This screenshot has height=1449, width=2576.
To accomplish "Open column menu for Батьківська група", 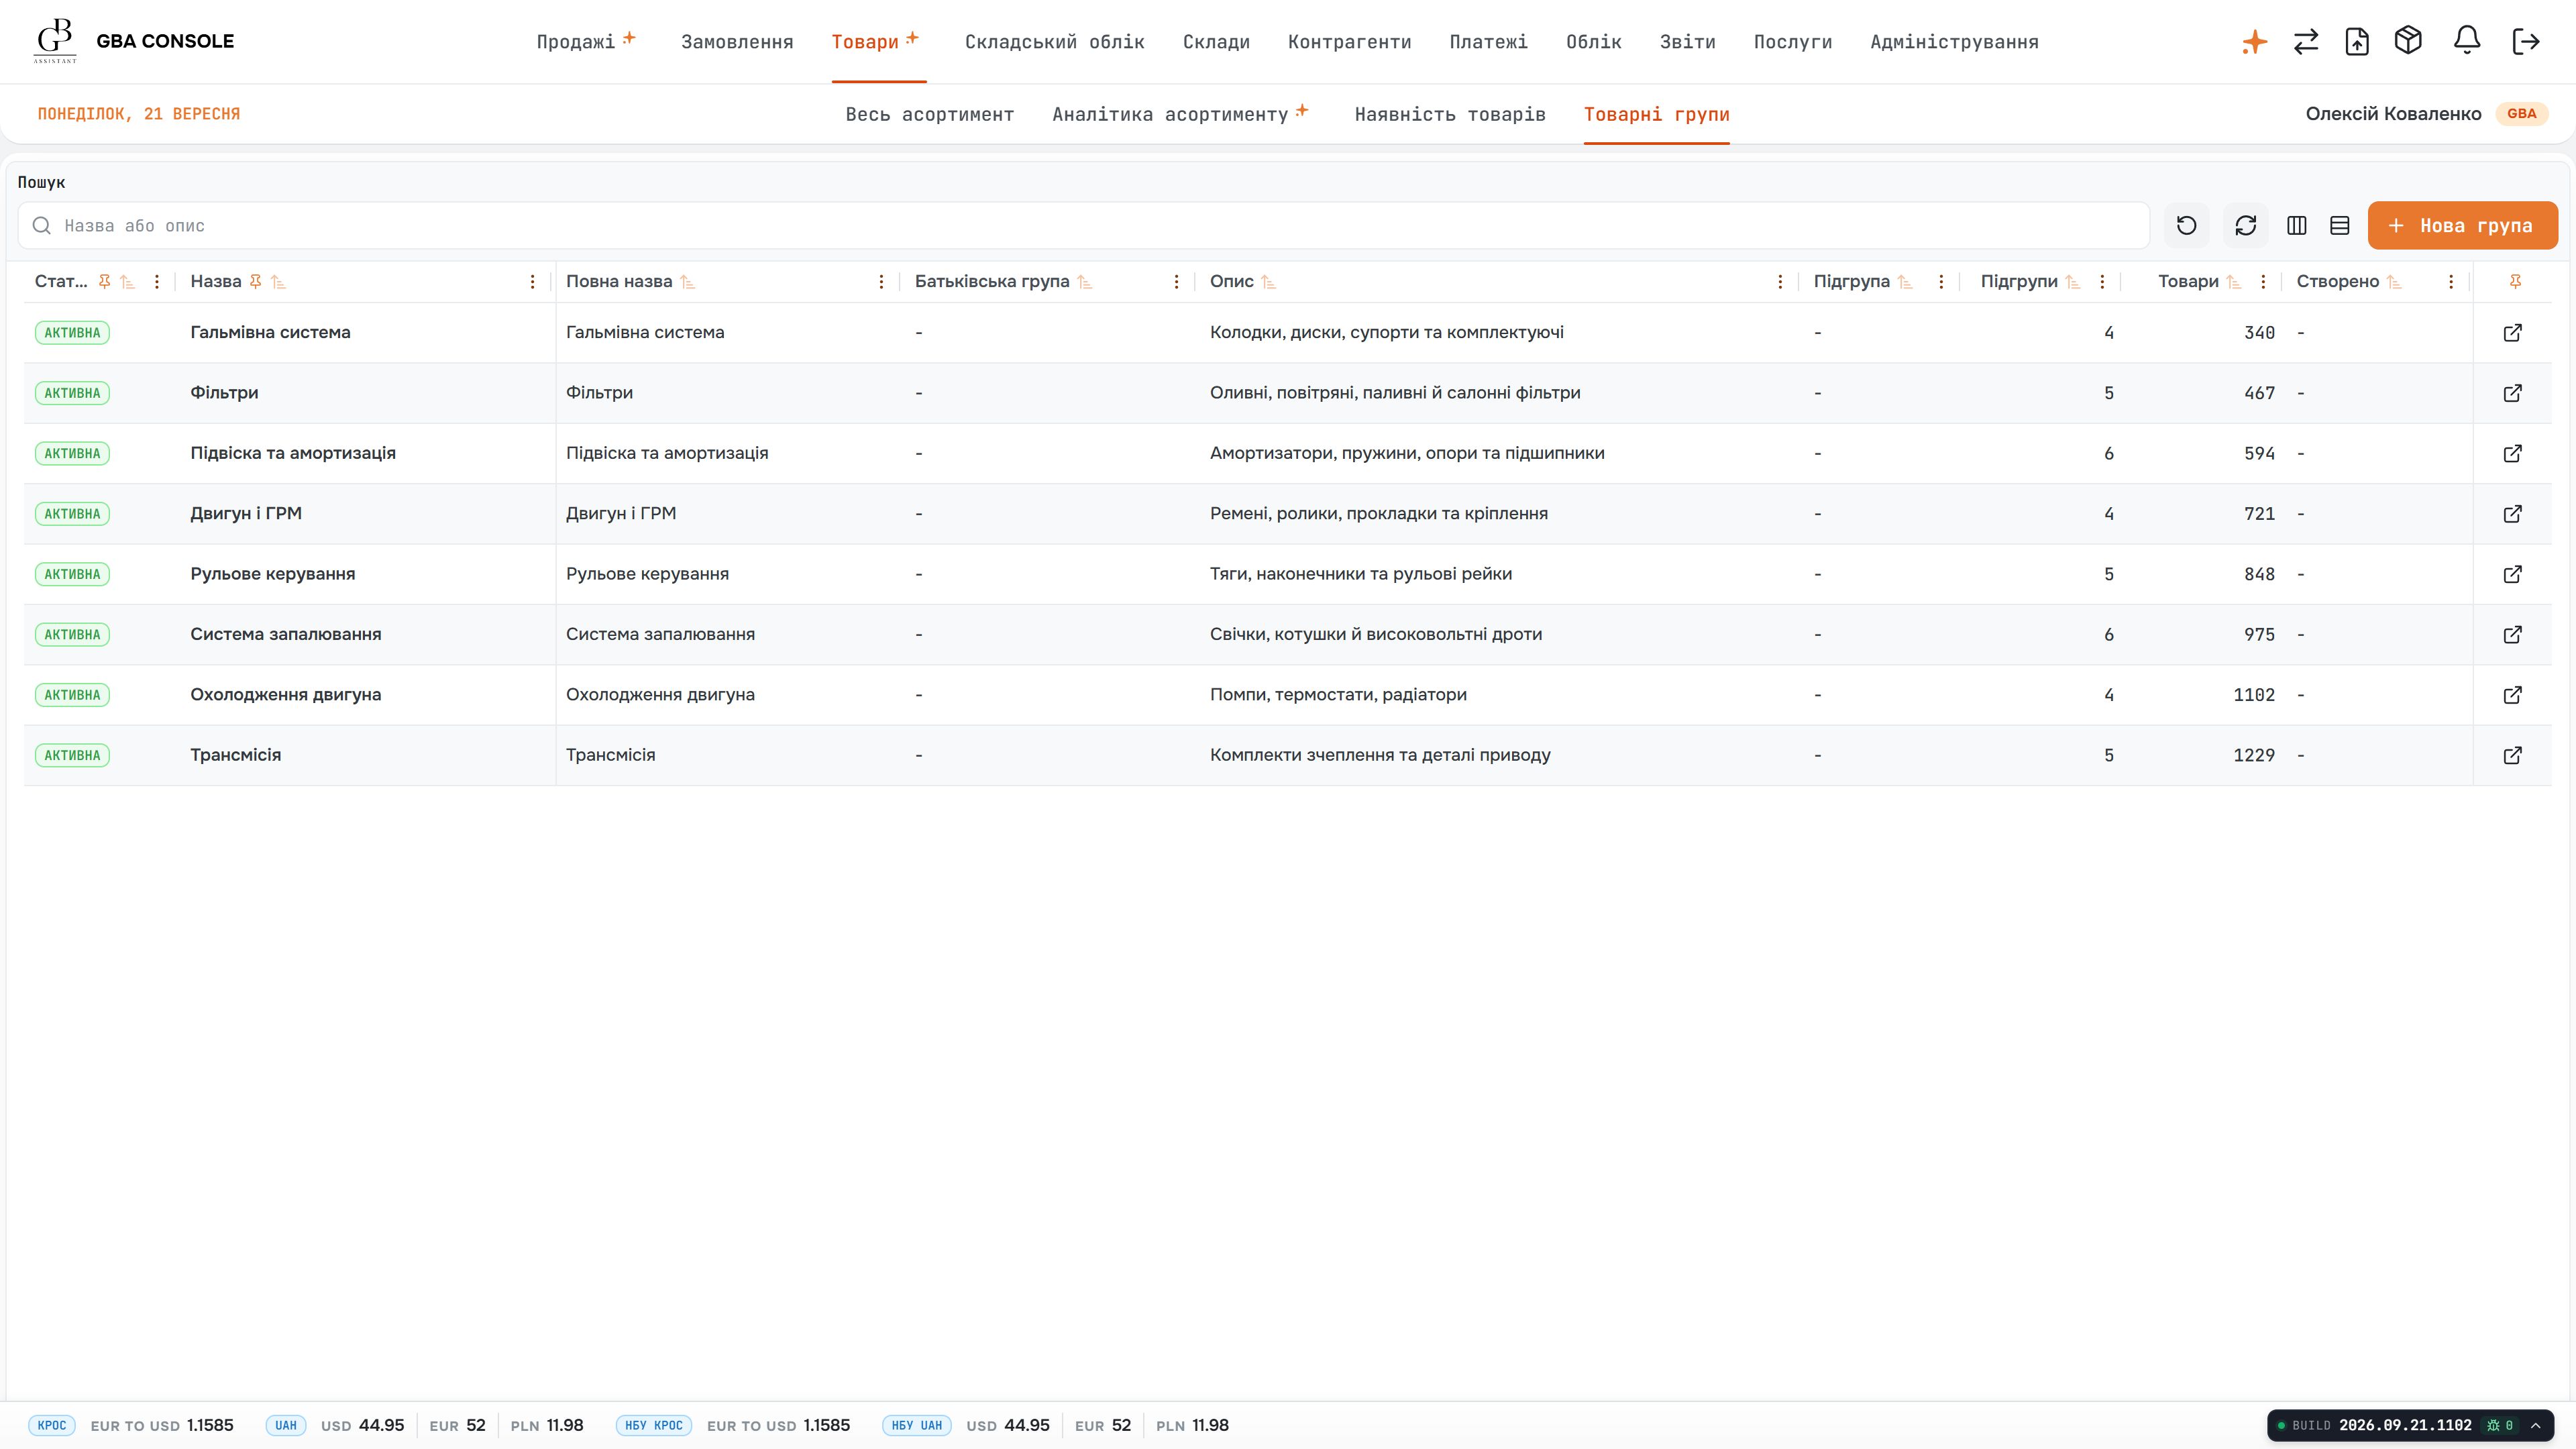I will click(x=1176, y=282).
